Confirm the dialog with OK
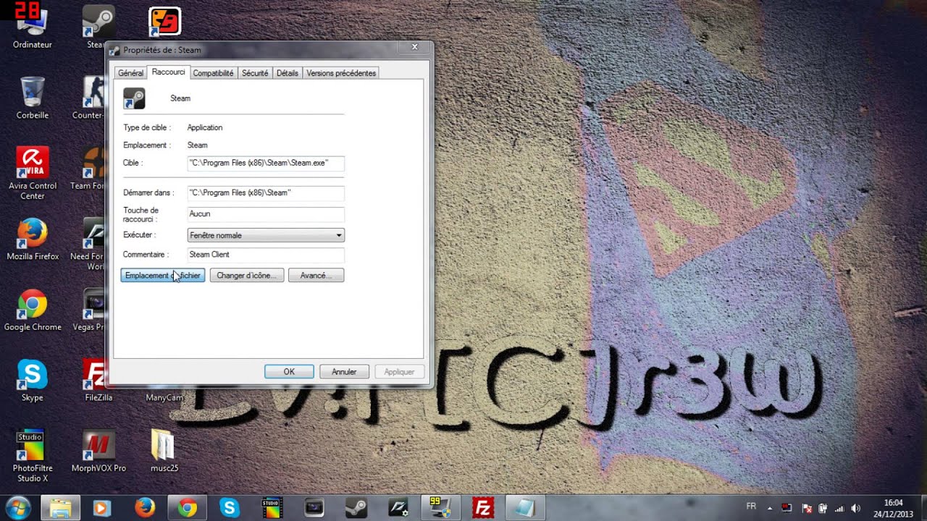 (x=289, y=372)
